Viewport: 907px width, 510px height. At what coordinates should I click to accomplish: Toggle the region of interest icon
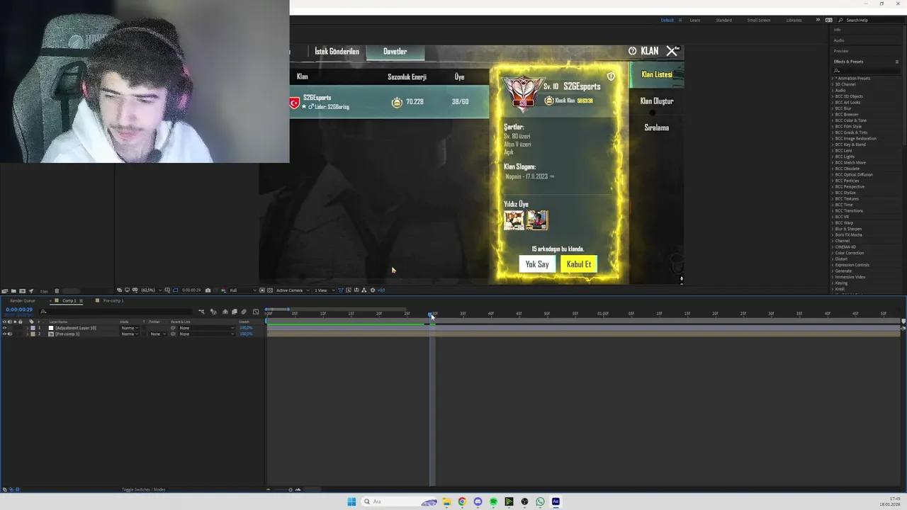[262, 290]
